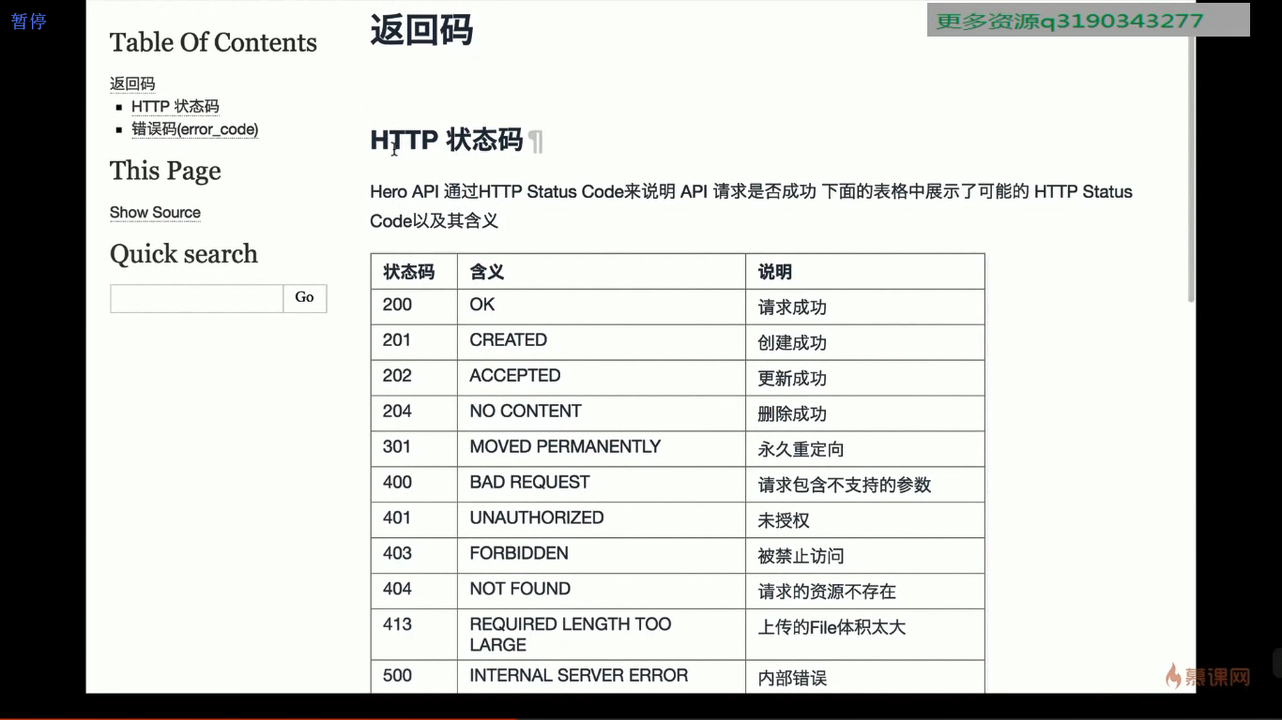Select the UNAUTHORIZED cell

[602, 520]
